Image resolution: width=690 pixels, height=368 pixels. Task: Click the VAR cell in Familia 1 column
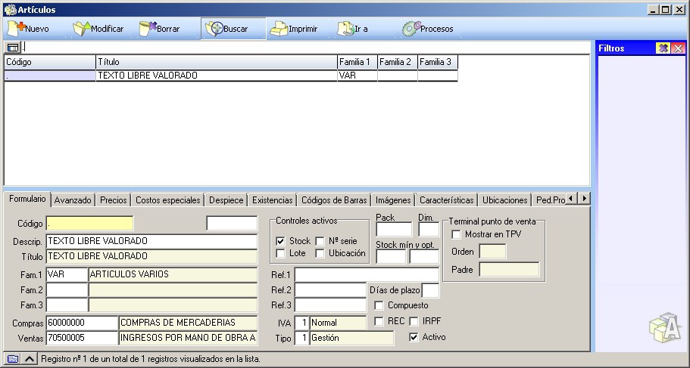tap(357, 76)
